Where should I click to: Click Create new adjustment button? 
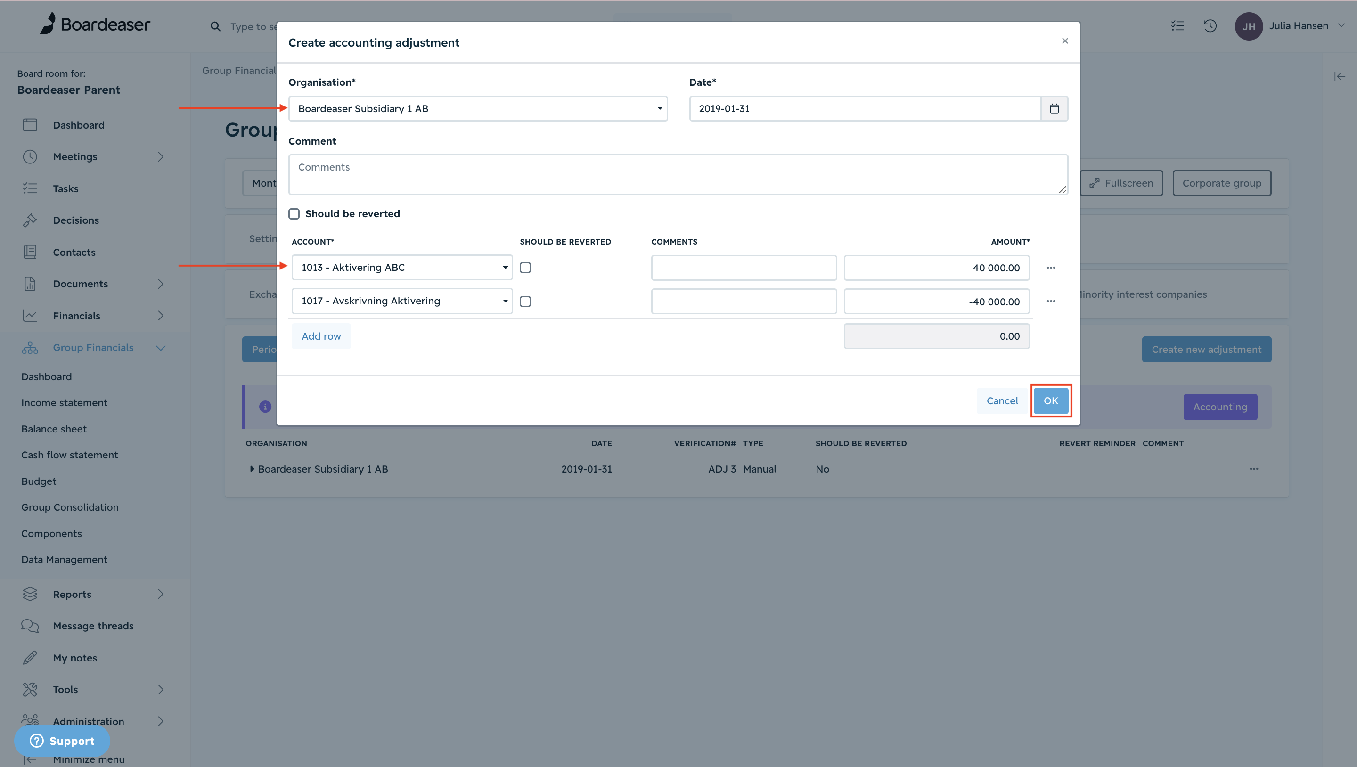pyautogui.click(x=1206, y=349)
